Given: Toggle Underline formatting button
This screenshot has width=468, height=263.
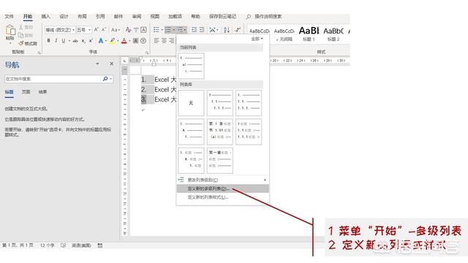Looking at the screenshot, I should point(64,41).
